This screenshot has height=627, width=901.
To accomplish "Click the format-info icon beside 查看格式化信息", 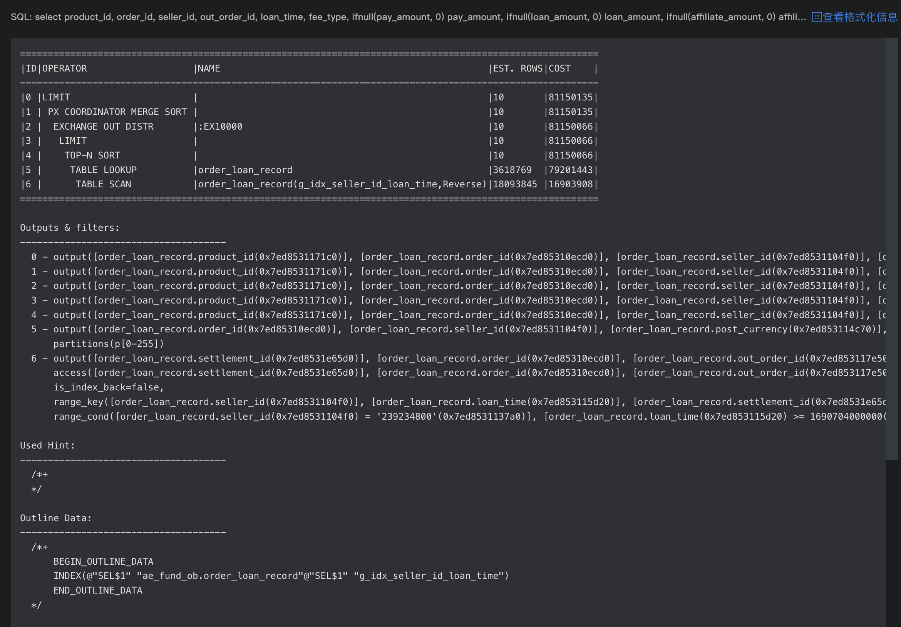I will point(816,17).
